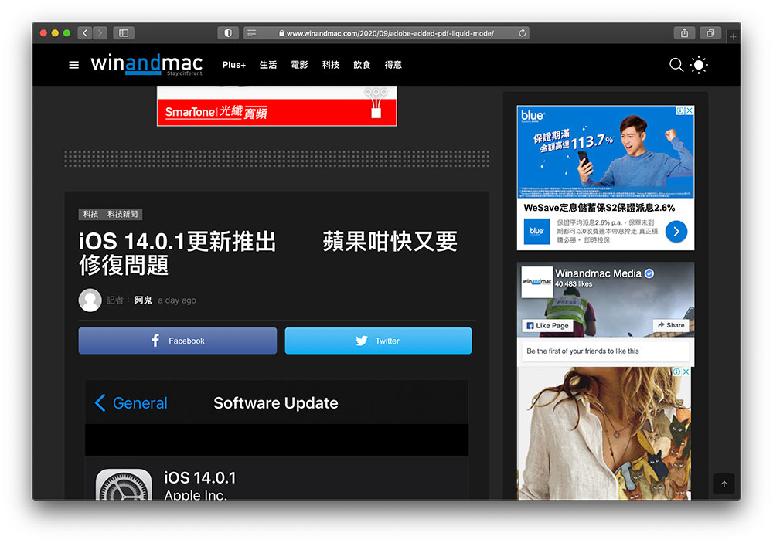The height and width of the screenshot is (543, 773).
Task: Select the 科技 navigation menu item
Action: [x=331, y=65]
